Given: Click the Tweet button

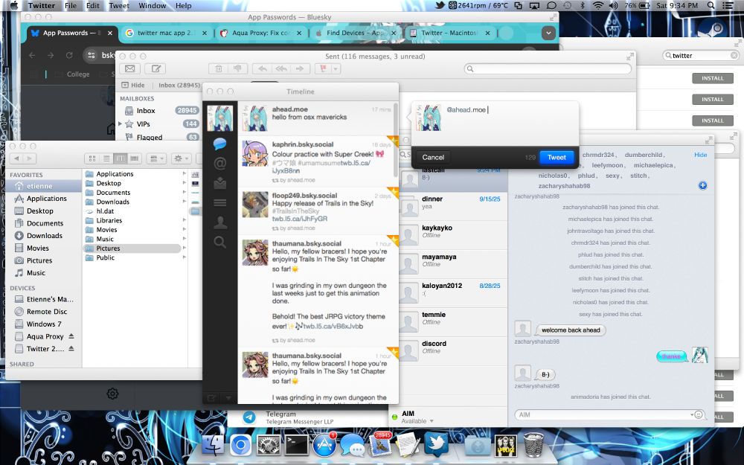Looking at the screenshot, I should (x=557, y=157).
